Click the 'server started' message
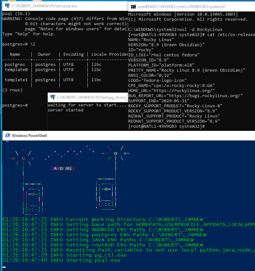Viewport: 255px width, 271px height. (x=66, y=110)
